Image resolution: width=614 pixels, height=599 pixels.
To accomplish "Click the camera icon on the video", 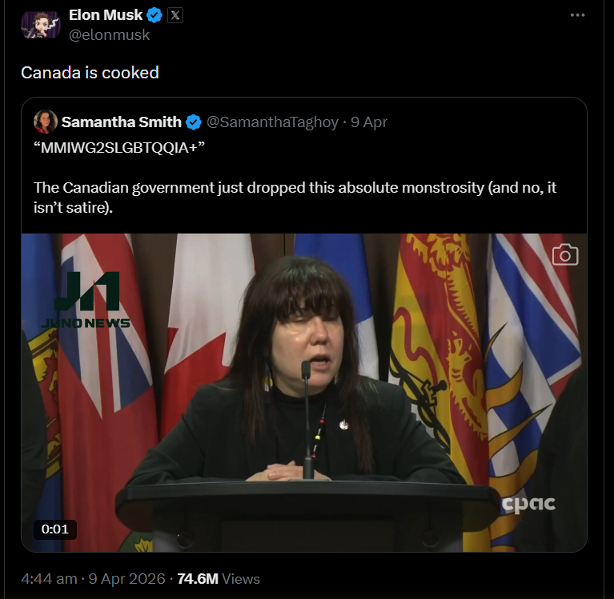I will [x=565, y=255].
